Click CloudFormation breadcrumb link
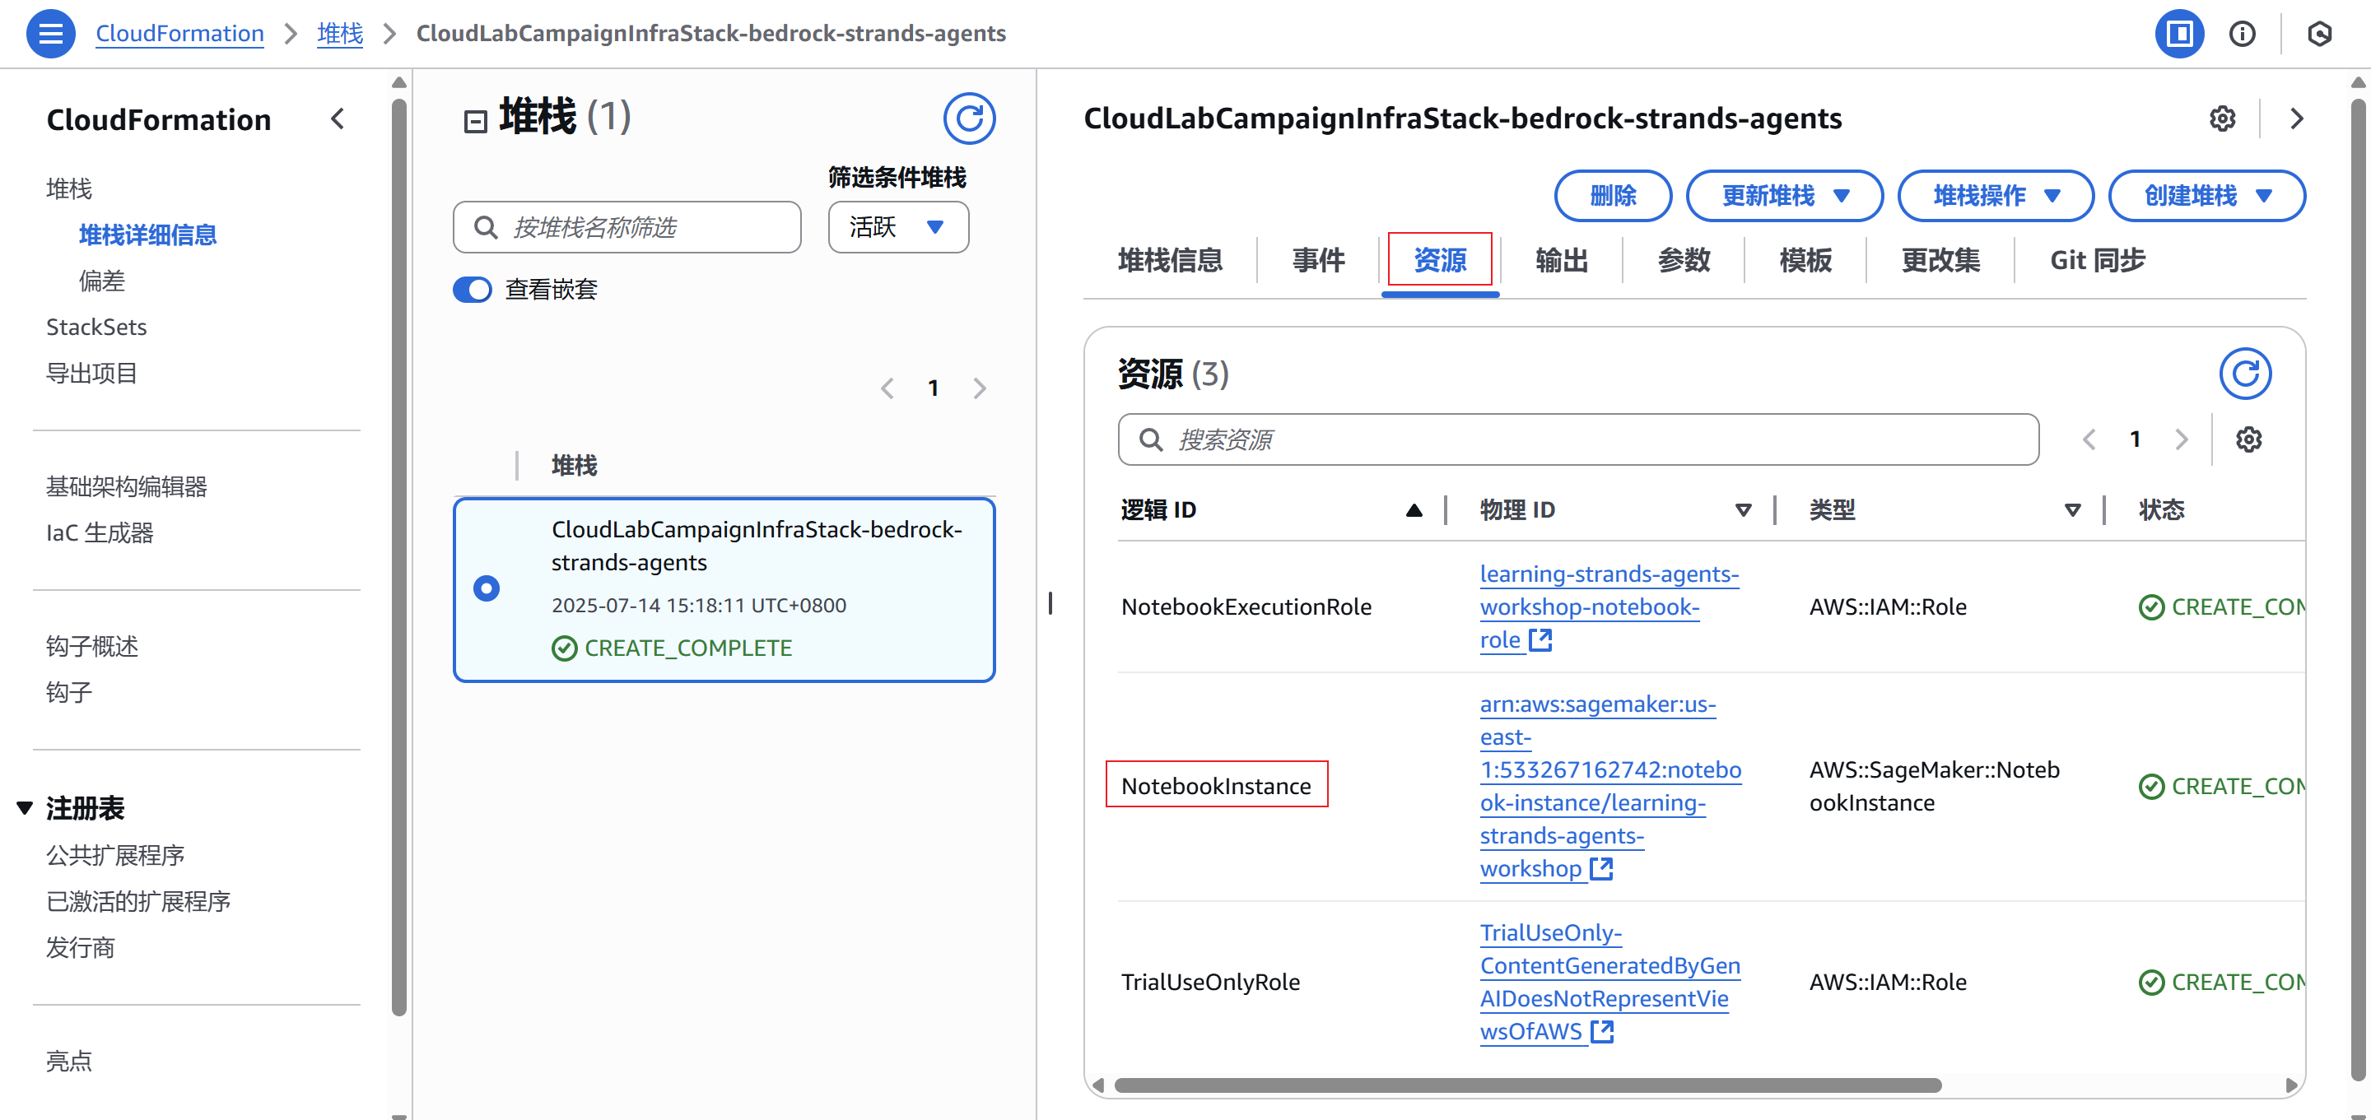Image resolution: width=2371 pixels, height=1120 pixels. click(x=179, y=34)
